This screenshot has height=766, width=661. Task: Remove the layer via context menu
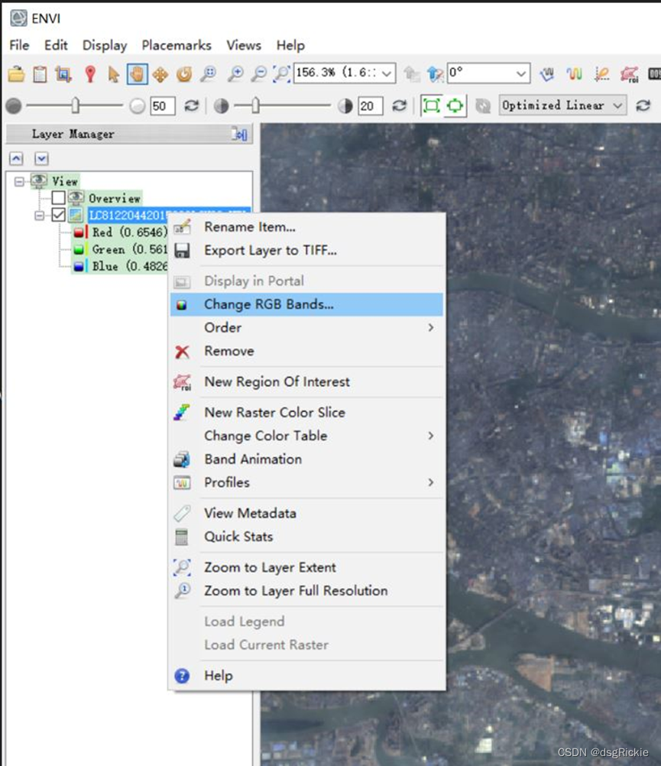307,351
